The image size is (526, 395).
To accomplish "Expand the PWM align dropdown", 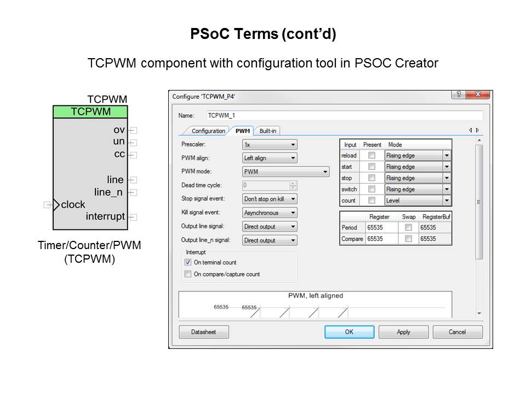I will coord(270,158).
